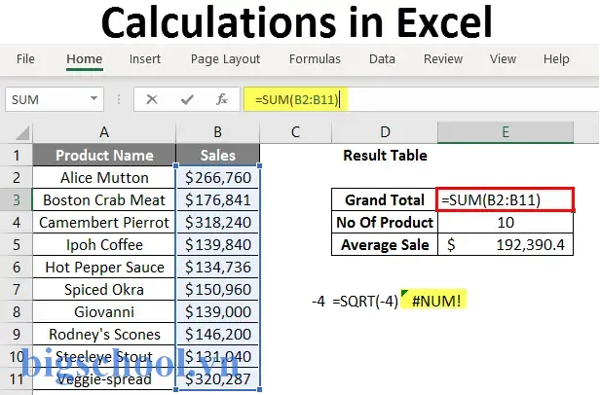Select row 4 header
The width and height of the screenshot is (600, 395).
coord(16,222)
